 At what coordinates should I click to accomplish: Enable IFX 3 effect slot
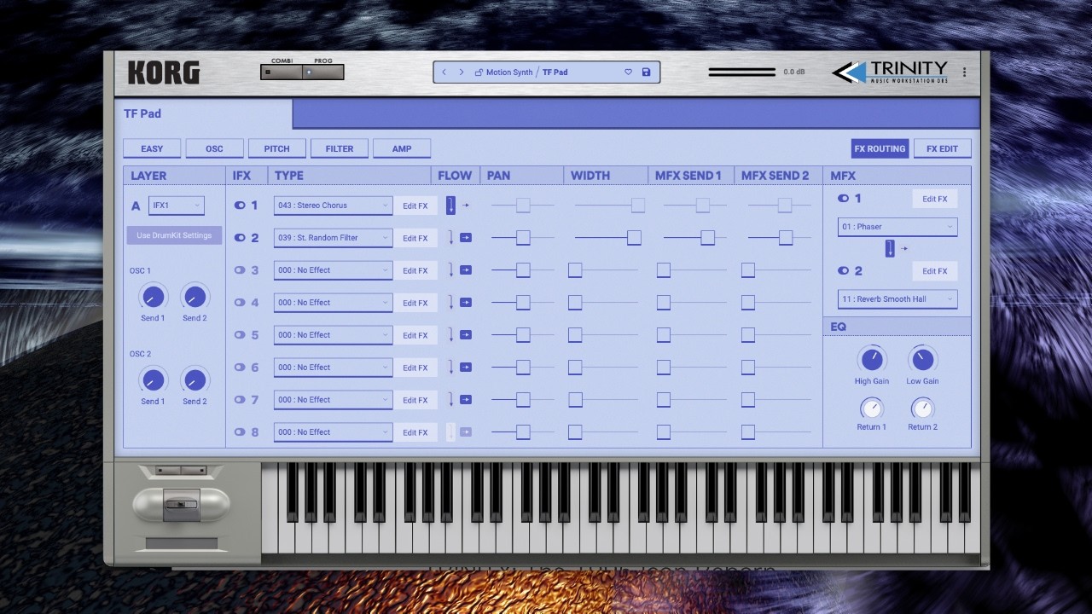[x=240, y=270]
